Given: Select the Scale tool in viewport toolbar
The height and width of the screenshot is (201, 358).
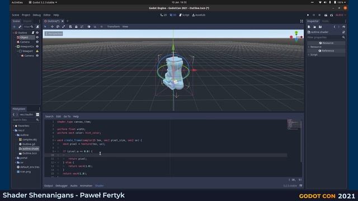Looking at the screenshot, I should click(x=63, y=27).
